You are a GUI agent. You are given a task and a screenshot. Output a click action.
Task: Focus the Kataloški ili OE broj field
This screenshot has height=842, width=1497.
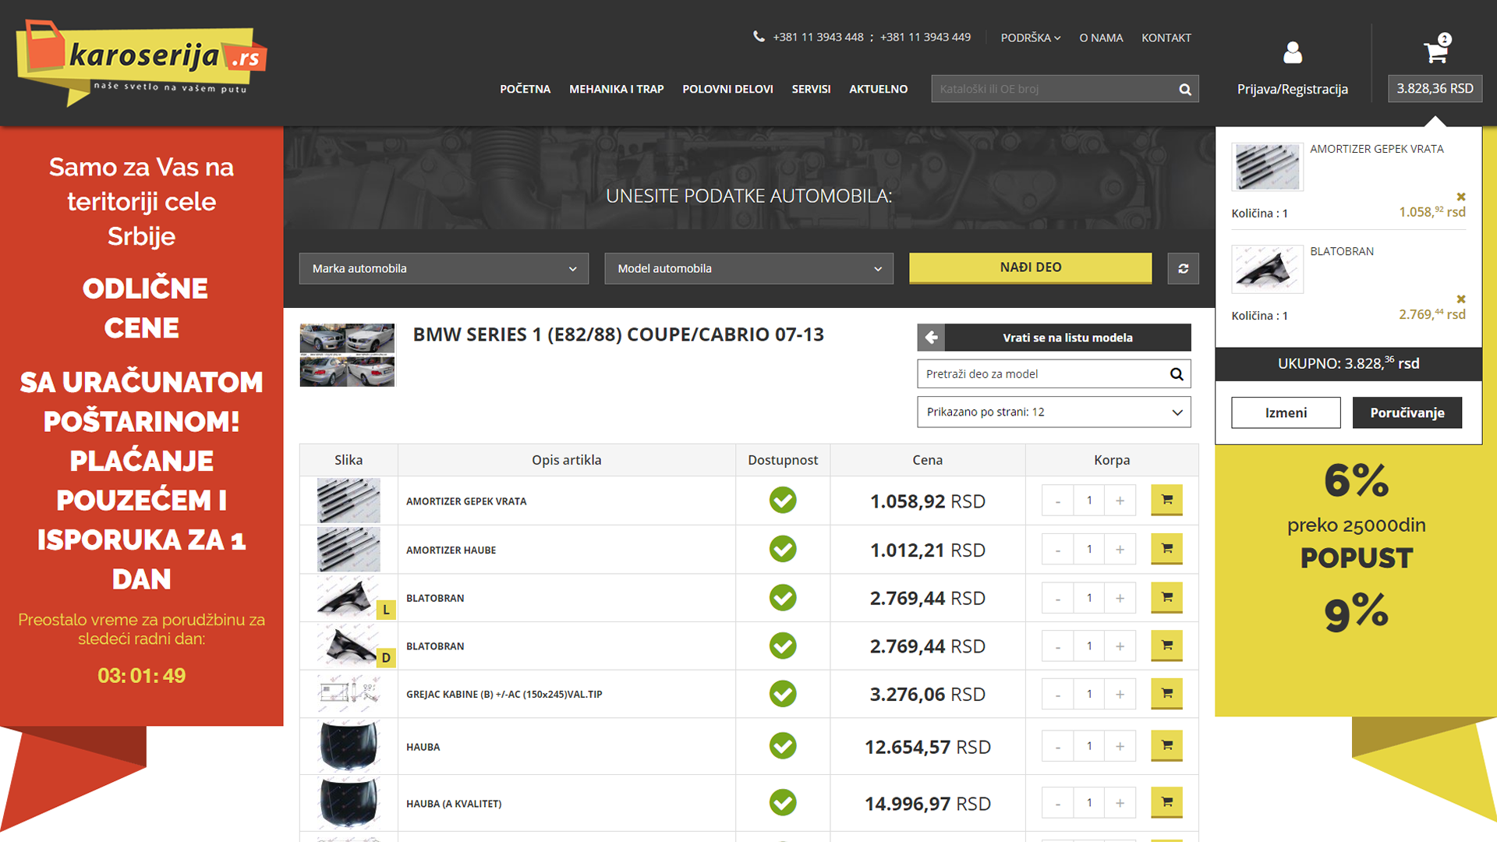[x=1053, y=89]
